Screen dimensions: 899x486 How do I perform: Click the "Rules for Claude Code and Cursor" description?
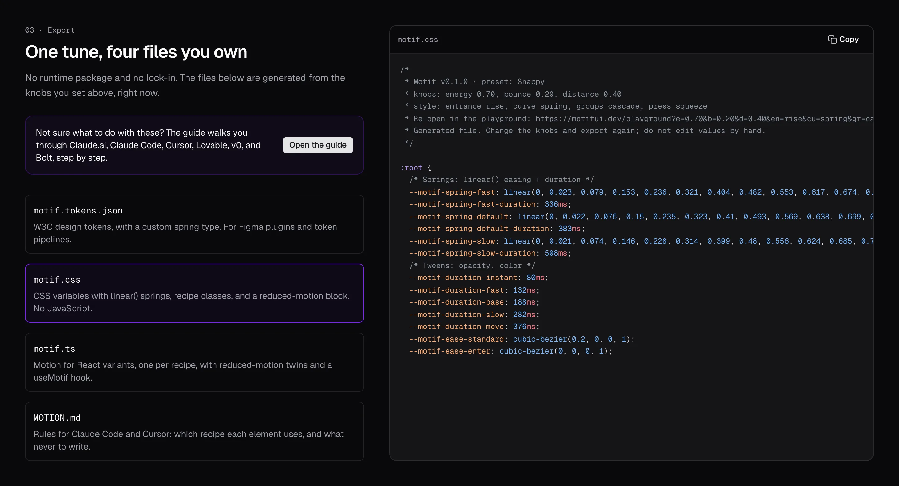pyautogui.click(x=188, y=440)
